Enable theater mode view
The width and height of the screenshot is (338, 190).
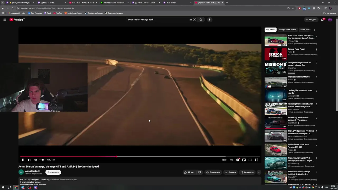[250, 160]
